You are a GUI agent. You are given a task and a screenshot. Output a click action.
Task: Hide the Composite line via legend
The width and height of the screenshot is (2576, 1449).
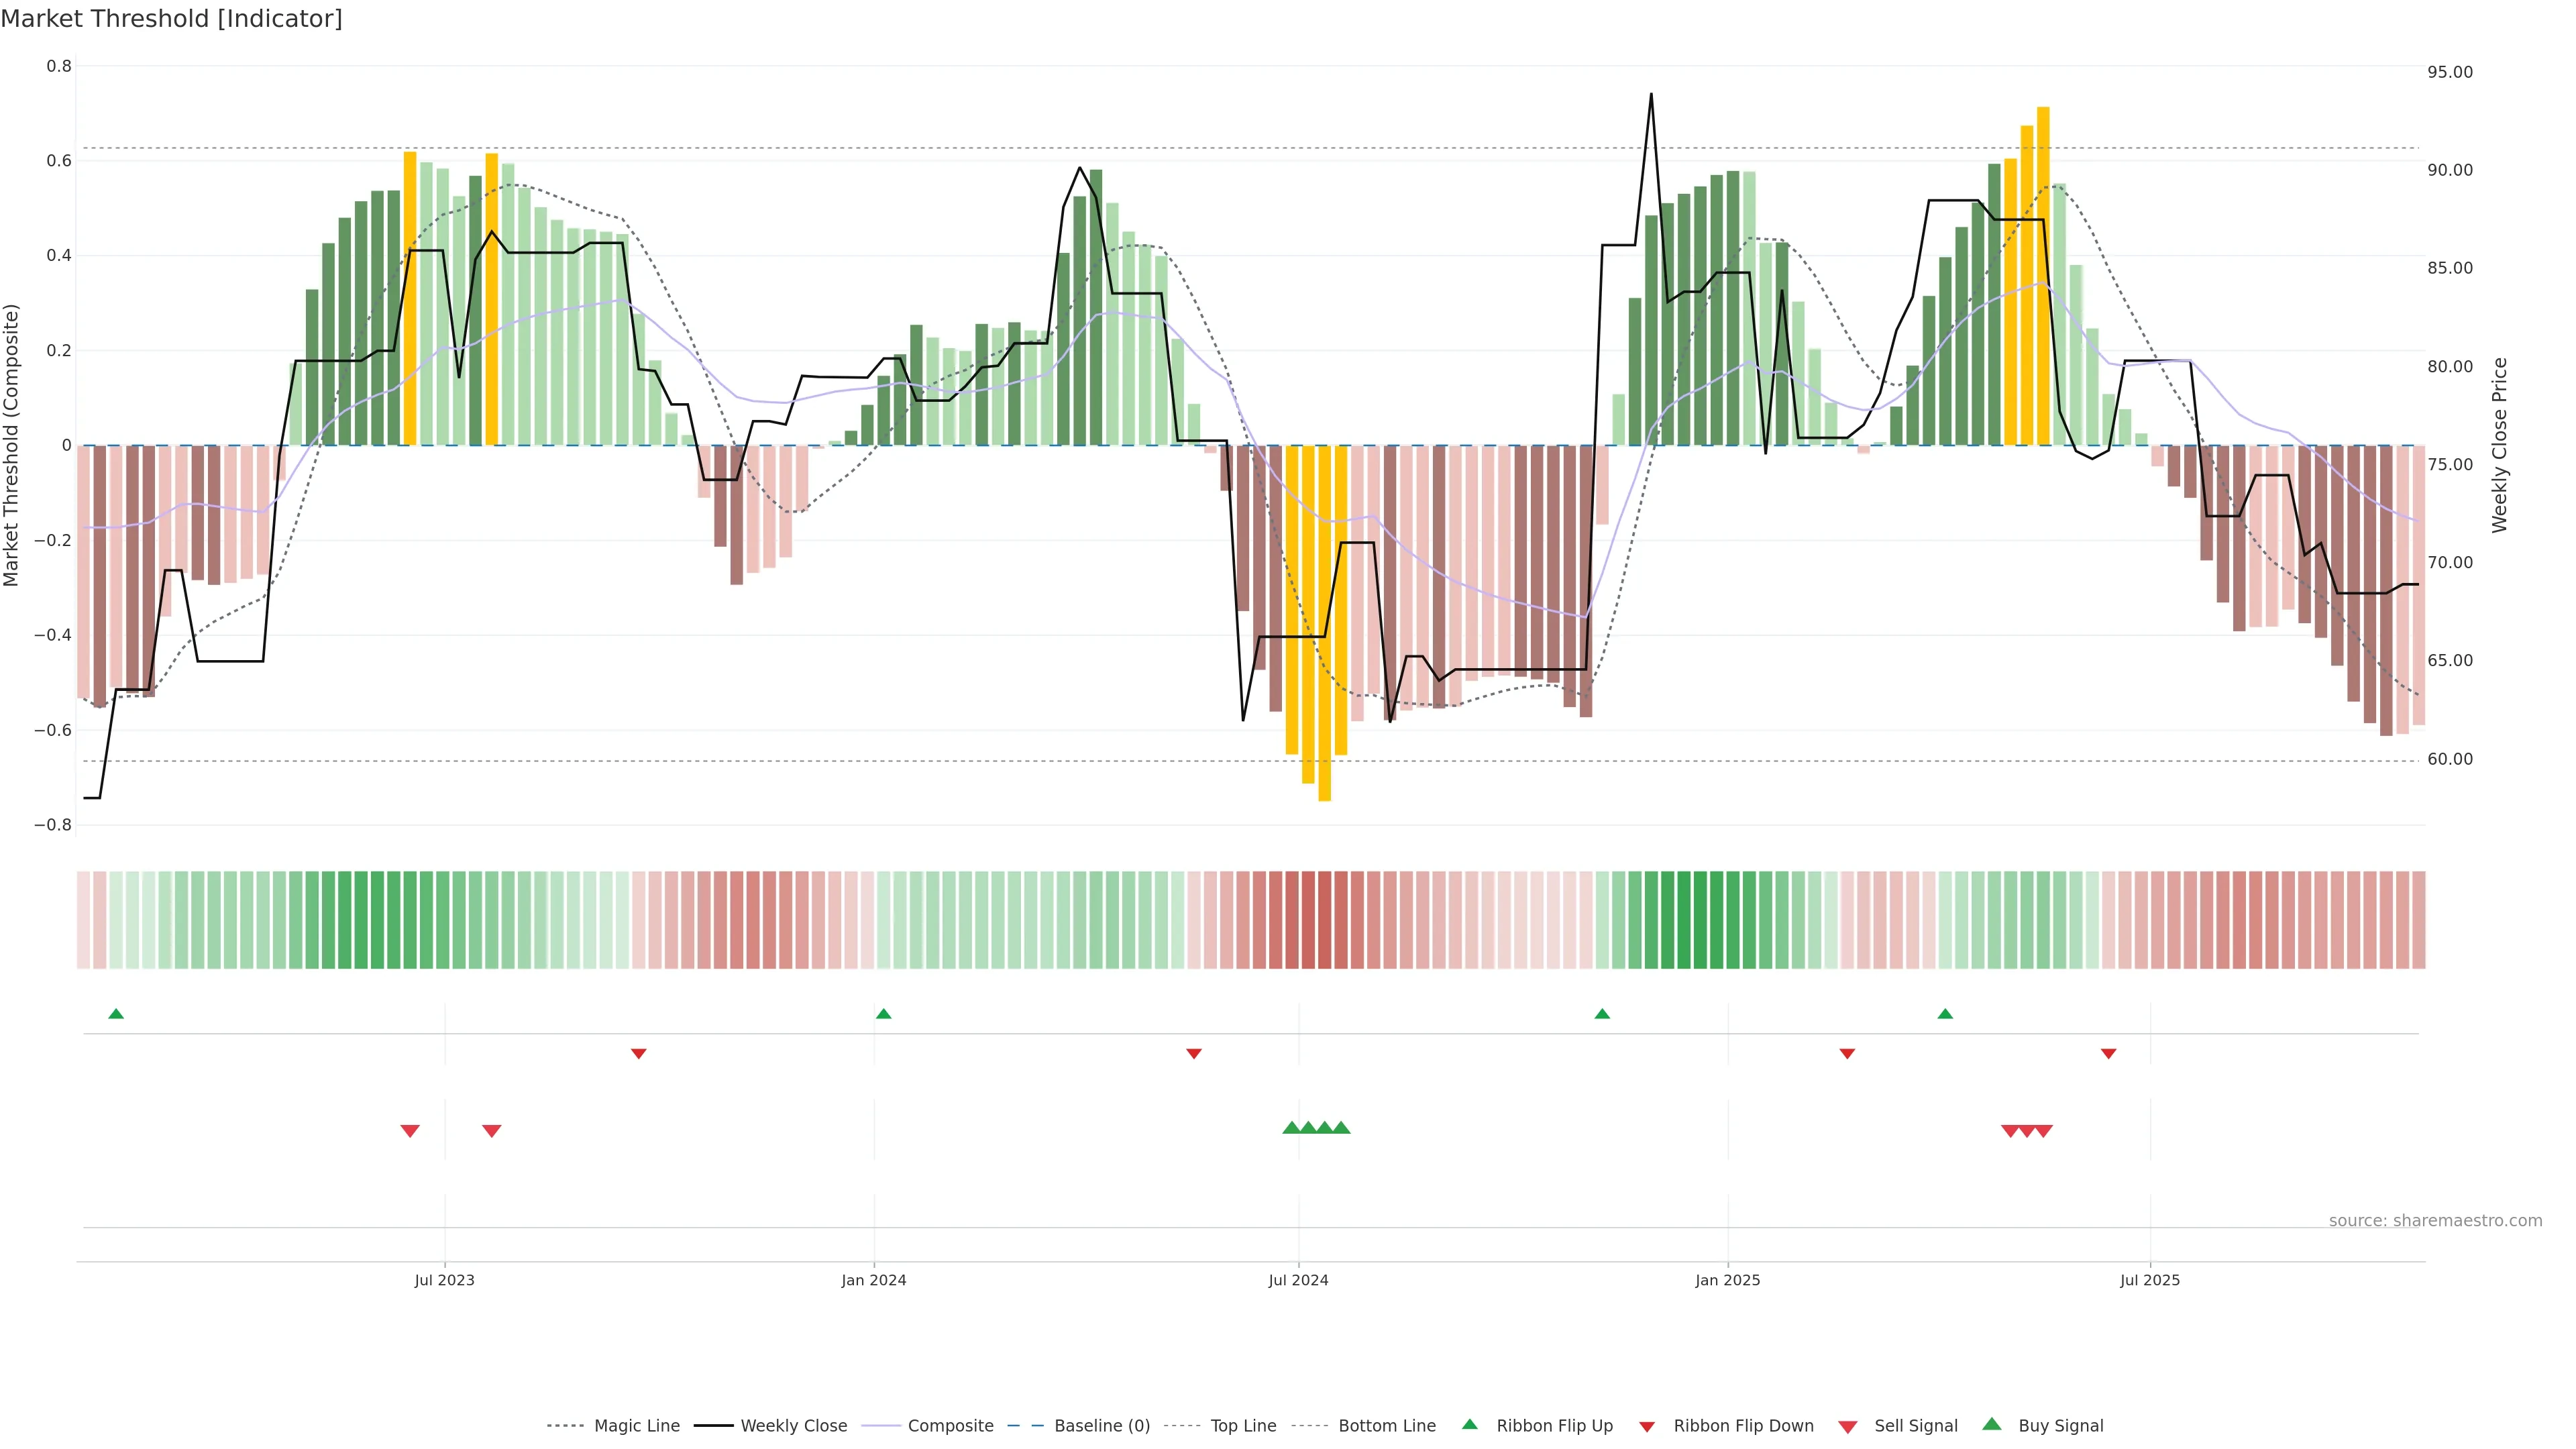[x=950, y=1426]
